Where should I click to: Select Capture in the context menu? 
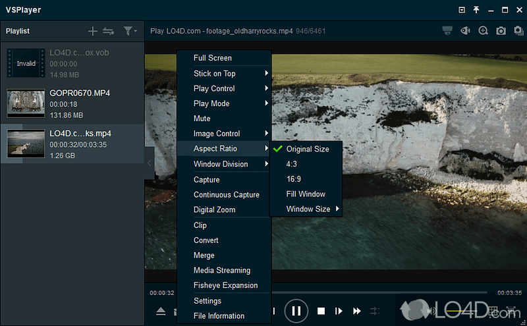224,180
